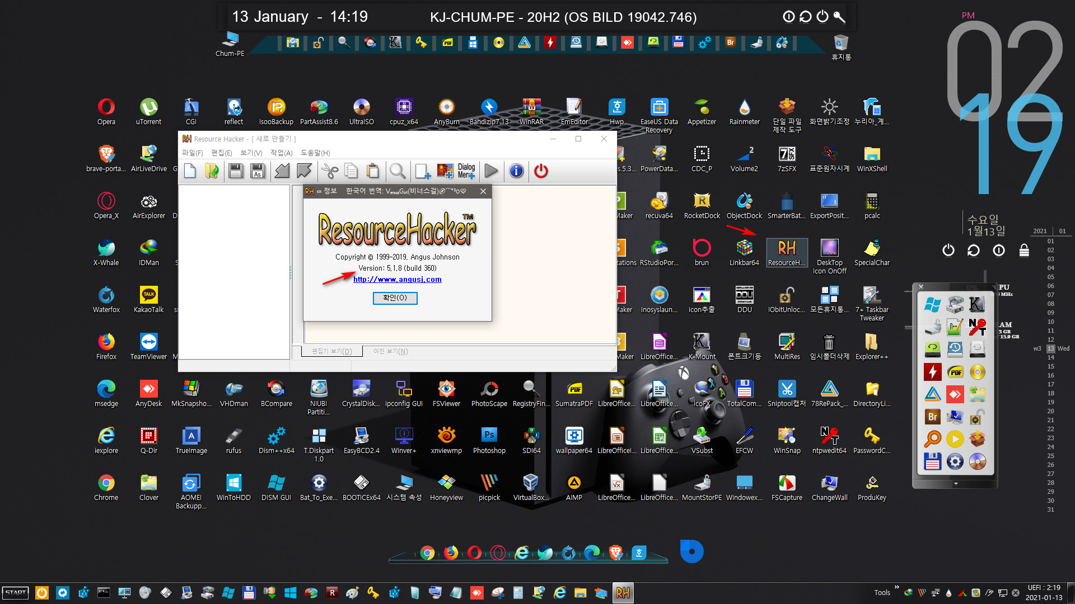Click the Add image resource icon
This screenshot has height=604, width=1075.
445,171
